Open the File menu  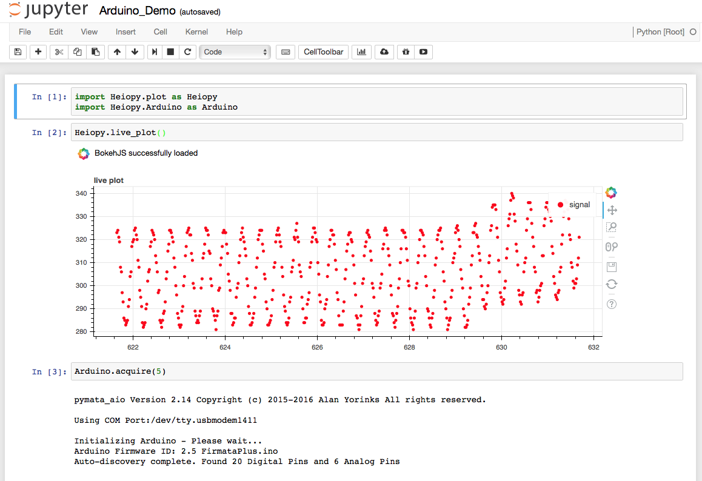(x=25, y=32)
